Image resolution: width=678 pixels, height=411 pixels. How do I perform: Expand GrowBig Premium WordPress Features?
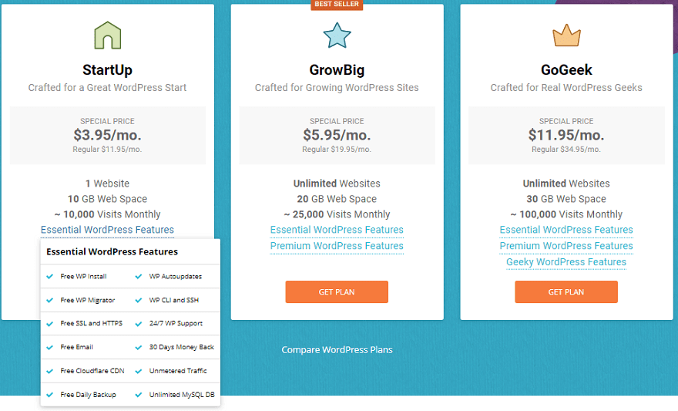click(x=337, y=246)
